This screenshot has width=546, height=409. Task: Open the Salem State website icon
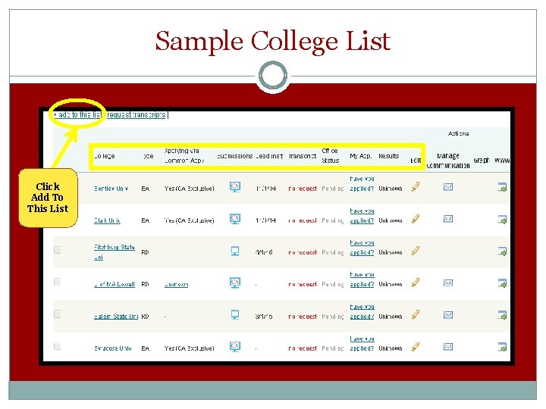pyautogui.click(x=502, y=315)
